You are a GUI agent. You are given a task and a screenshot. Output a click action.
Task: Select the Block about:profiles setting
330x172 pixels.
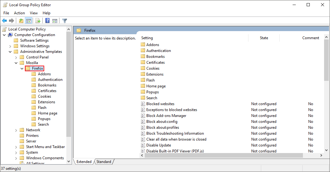(163, 128)
